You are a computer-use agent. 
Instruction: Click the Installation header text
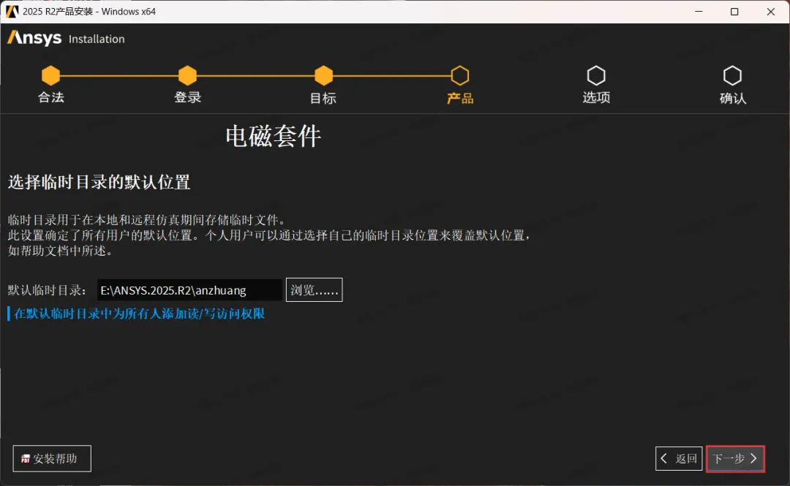97,39
